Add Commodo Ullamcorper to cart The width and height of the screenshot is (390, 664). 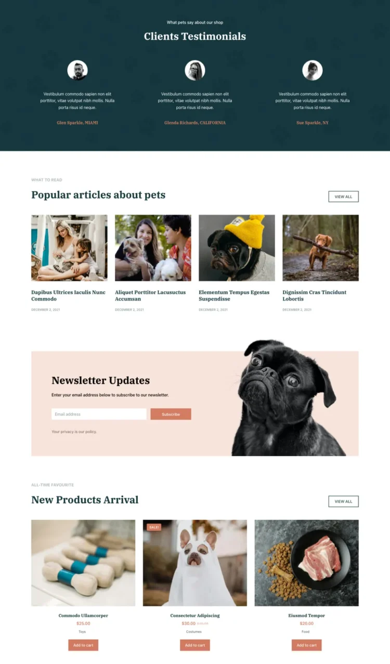(83, 645)
